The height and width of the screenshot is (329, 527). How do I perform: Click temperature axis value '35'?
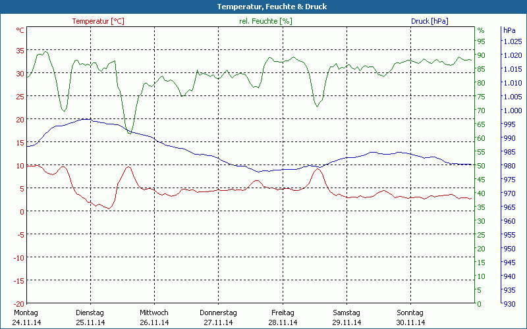(x=20, y=51)
